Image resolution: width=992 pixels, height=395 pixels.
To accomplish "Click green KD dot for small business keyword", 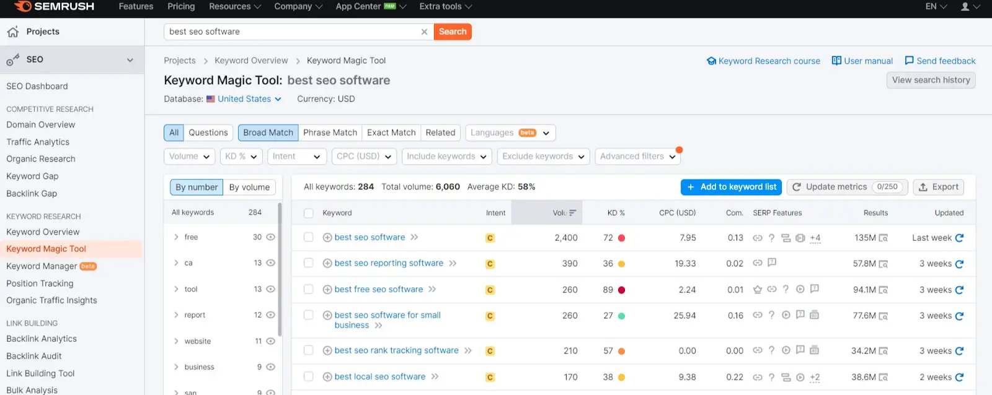I will pos(621,316).
